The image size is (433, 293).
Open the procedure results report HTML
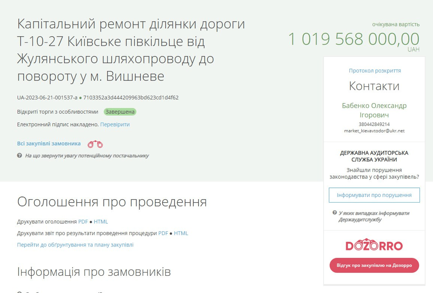click(181, 233)
